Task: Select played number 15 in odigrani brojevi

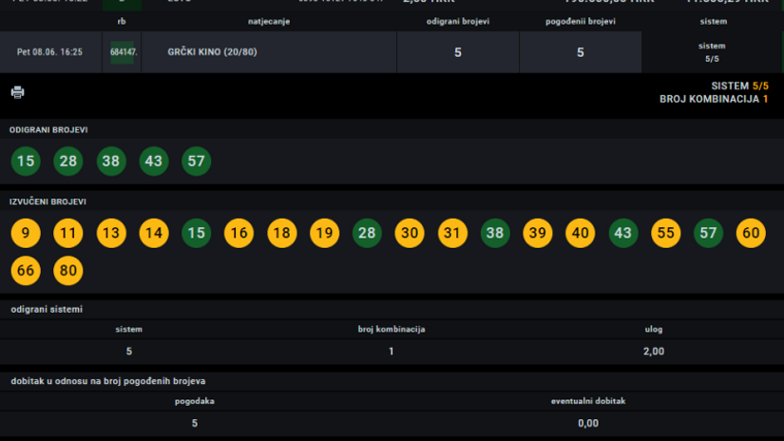Action: click(x=26, y=161)
